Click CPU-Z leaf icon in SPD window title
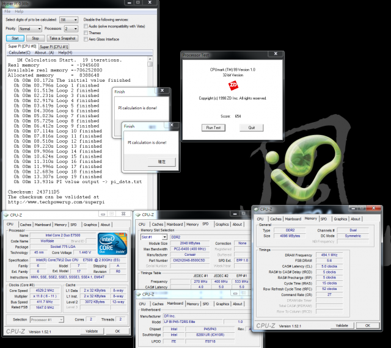 pos(138,215)
